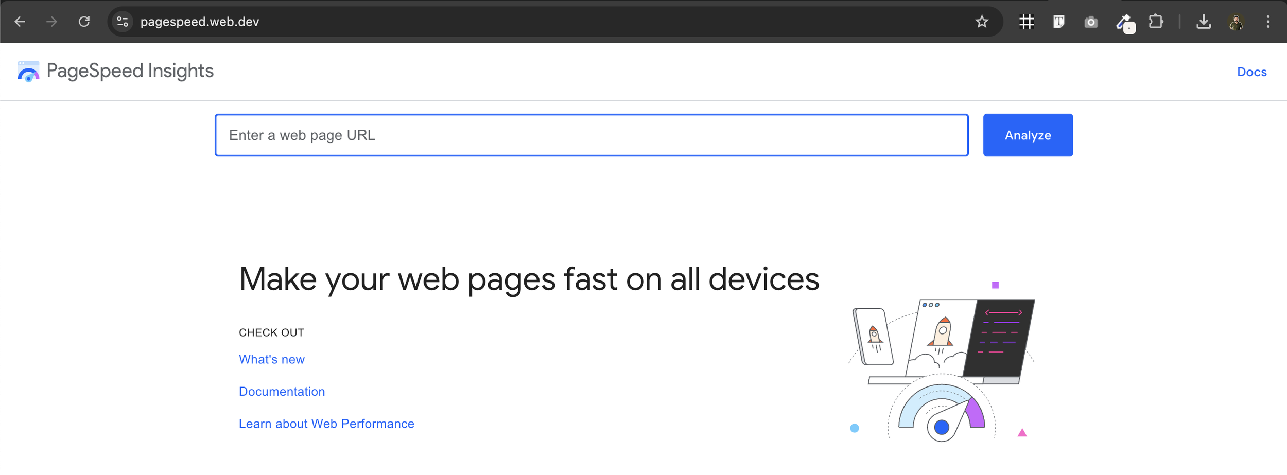Bookmark this page with the star icon
The height and width of the screenshot is (475, 1287).
(982, 22)
